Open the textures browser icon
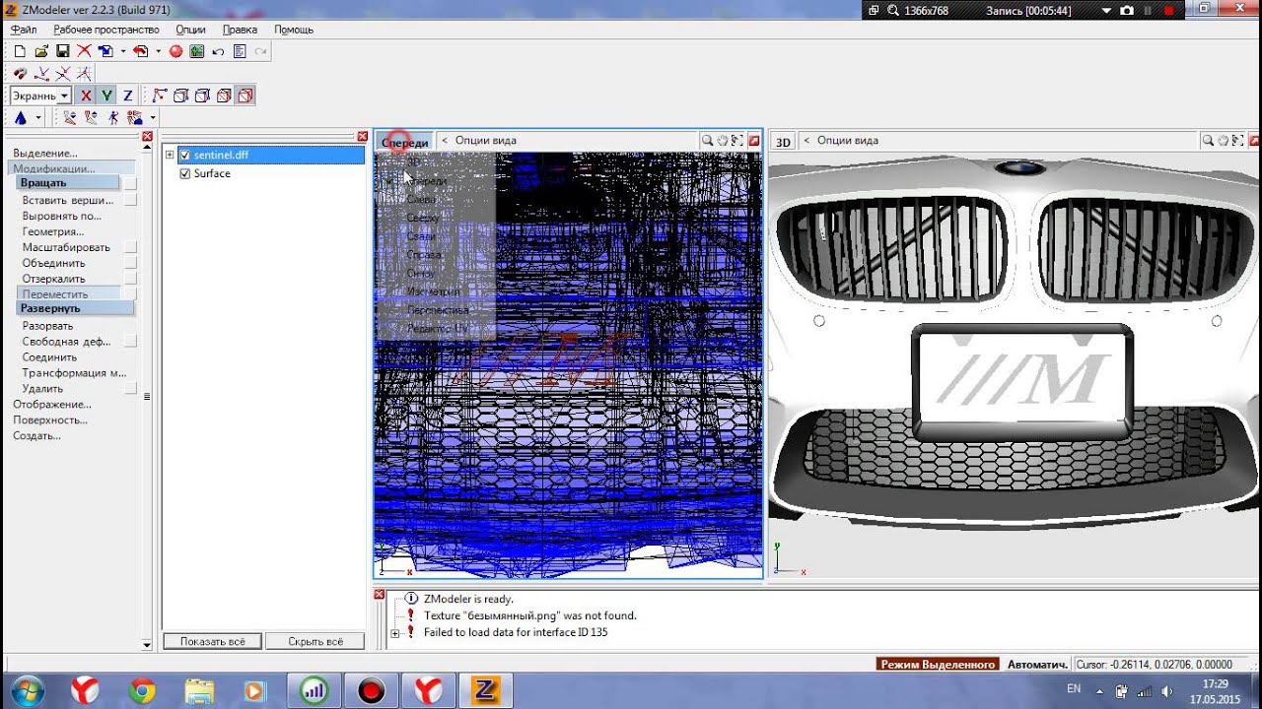The image size is (1262, 709). pos(197,51)
